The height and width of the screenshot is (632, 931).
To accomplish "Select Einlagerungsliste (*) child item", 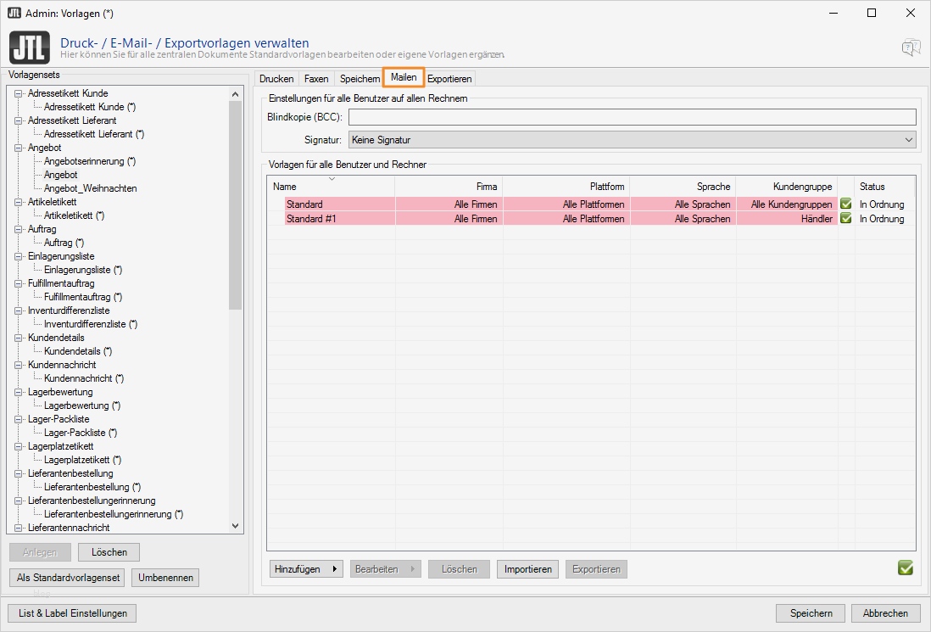I will (x=83, y=270).
